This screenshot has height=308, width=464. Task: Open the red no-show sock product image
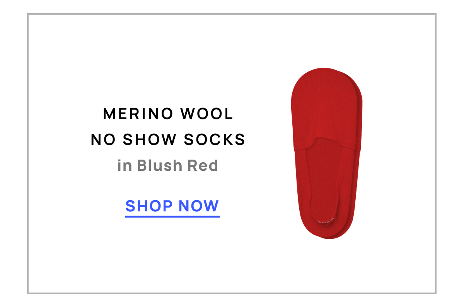pyautogui.click(x=327, y=153)
